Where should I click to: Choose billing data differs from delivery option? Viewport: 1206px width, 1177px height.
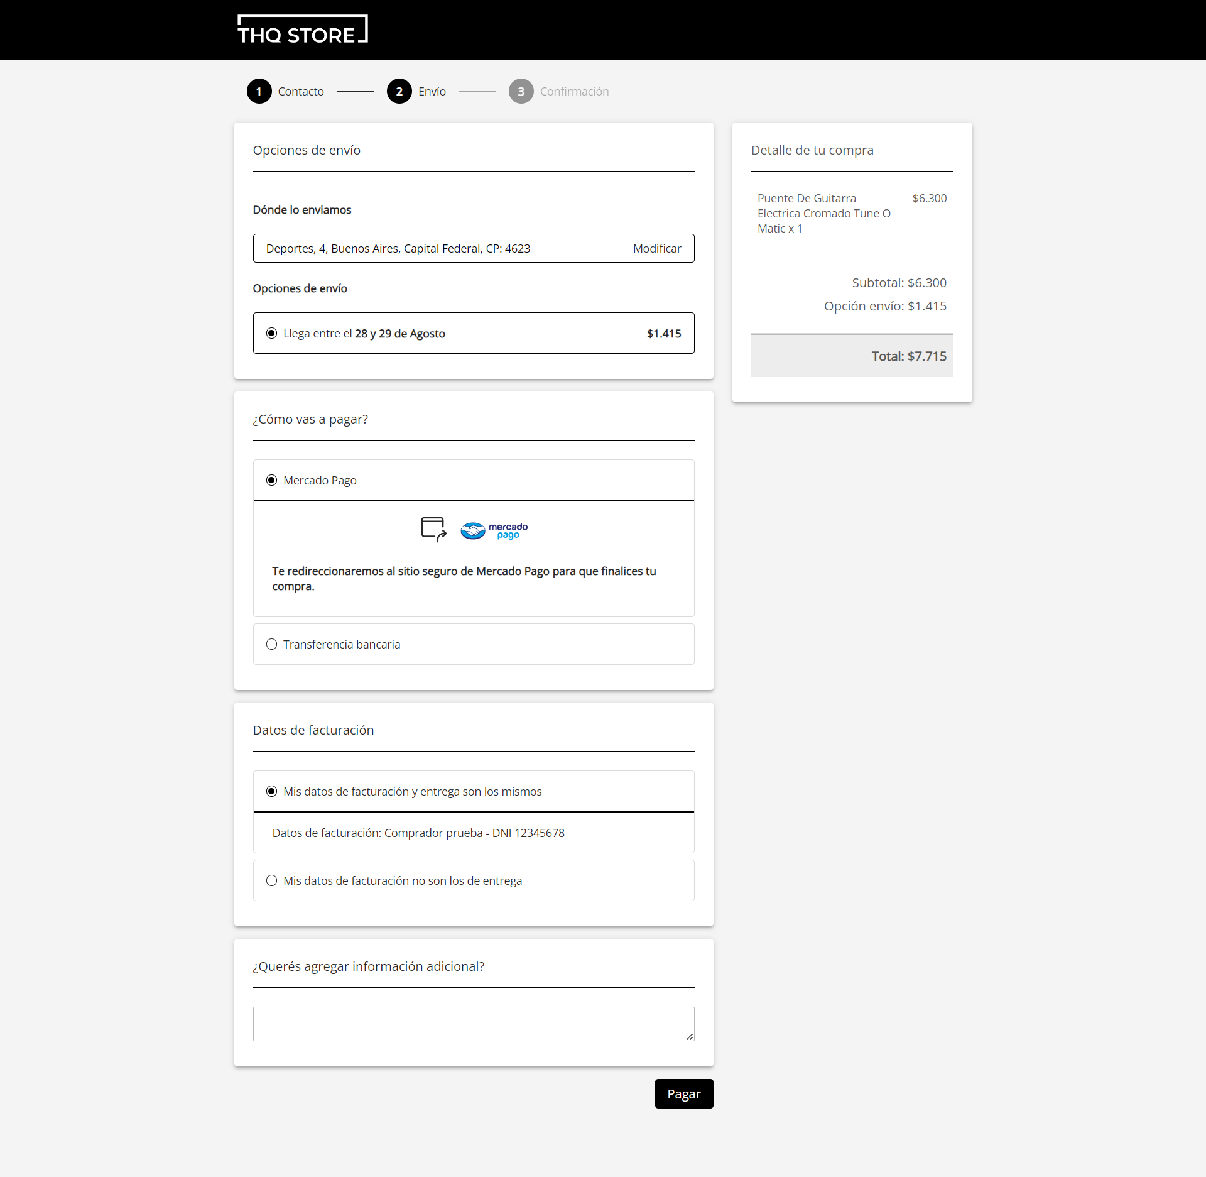(271, 880)
